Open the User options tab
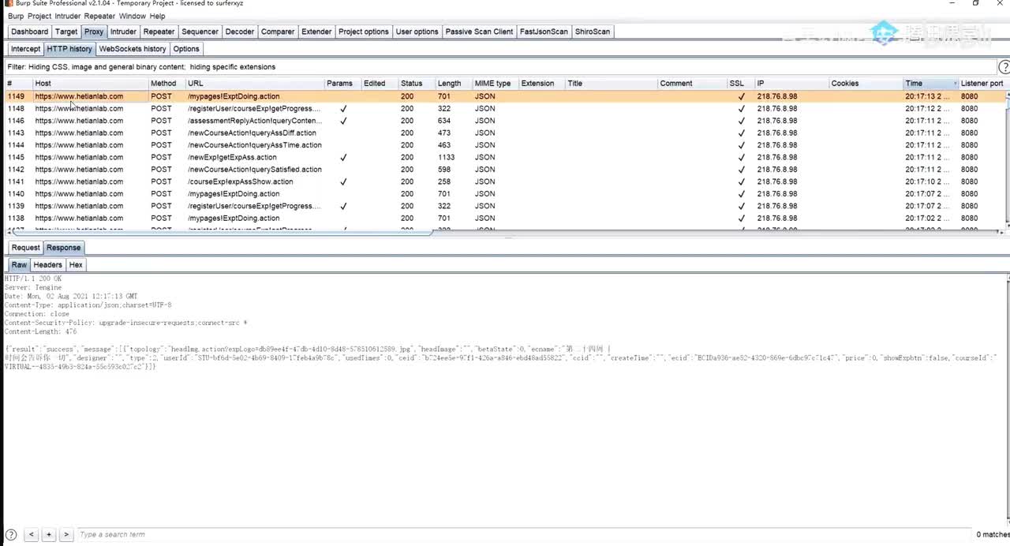Screen dimensions: 1010x546 [417, 32]
